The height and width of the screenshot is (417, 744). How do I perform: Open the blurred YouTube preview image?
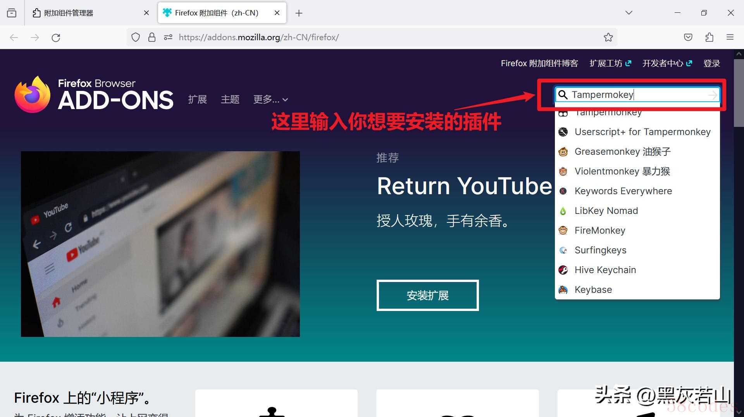(160, 244)
